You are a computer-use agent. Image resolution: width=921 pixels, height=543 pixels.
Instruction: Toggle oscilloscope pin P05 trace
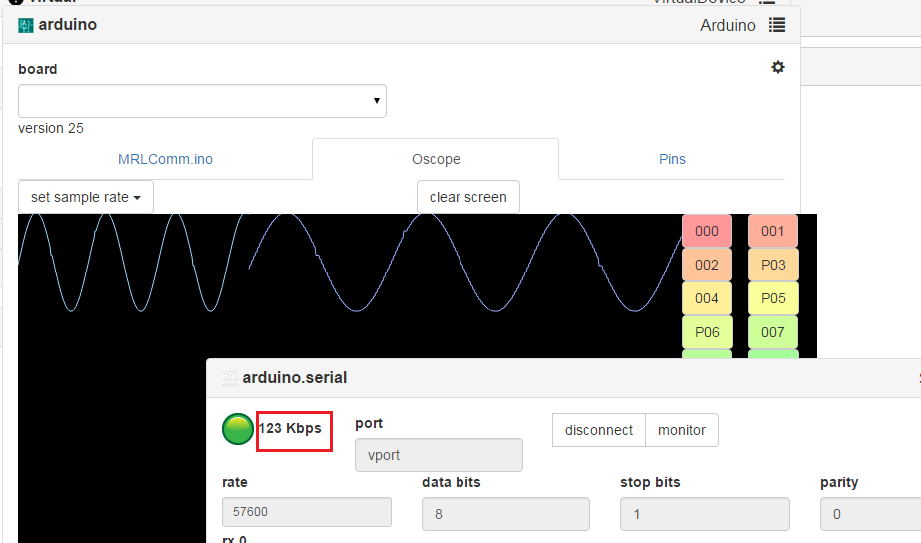coord(773,298)
